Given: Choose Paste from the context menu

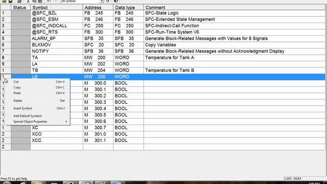Looking at the screenshot, I should 37,93.
